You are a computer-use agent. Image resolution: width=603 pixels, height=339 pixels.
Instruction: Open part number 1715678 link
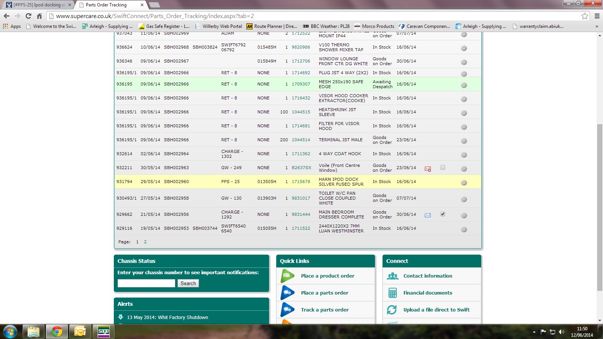[301, 182]
